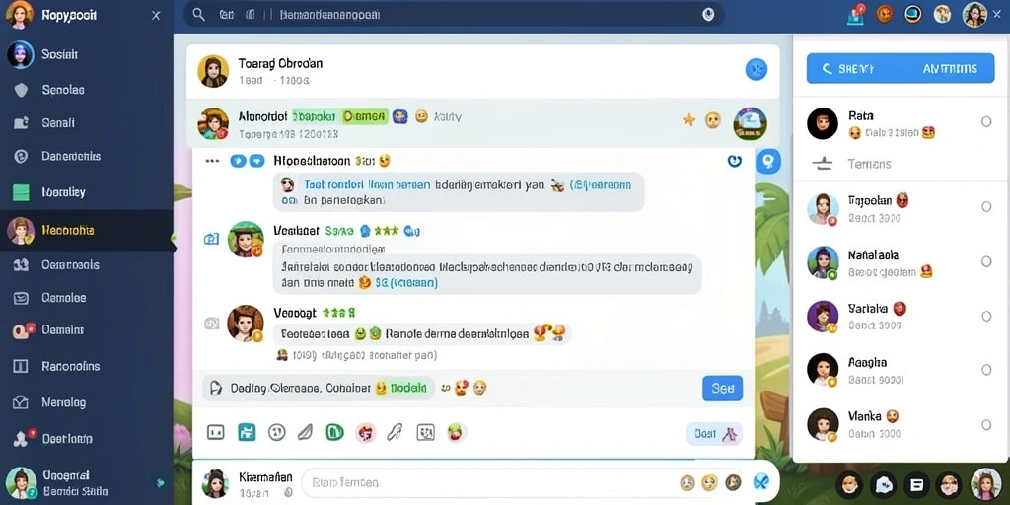Click the speech bubble icon in bottom right tray
Screen dimensions: 1010x505
click(885, 484)
